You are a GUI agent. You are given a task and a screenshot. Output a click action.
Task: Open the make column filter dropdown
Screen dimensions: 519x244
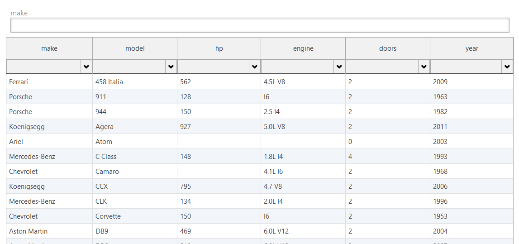(x=86, y=67)
